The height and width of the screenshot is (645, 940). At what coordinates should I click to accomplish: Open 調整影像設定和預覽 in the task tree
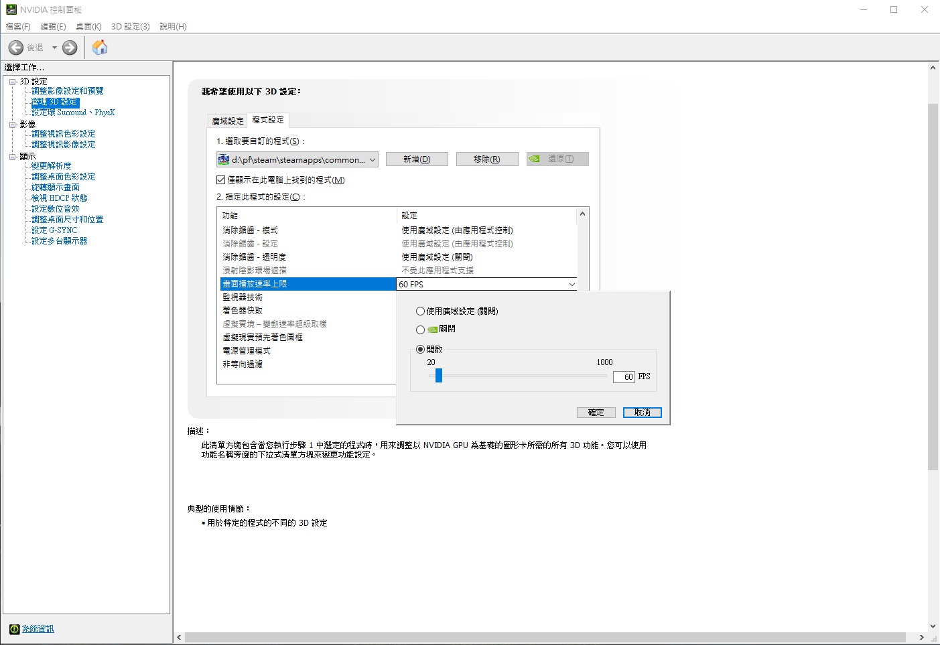click(68, 91)
